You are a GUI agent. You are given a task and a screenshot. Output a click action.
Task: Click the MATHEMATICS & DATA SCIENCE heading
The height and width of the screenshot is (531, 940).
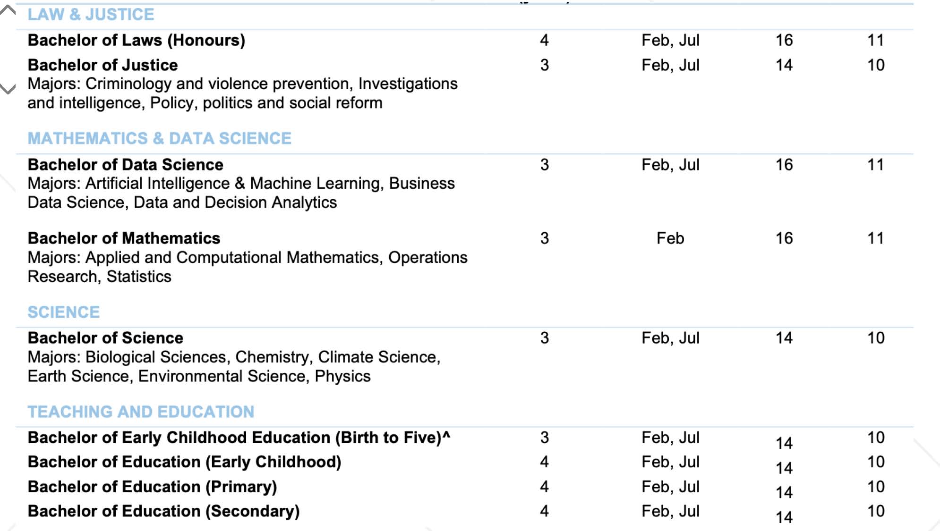click(x=159, y=138)
